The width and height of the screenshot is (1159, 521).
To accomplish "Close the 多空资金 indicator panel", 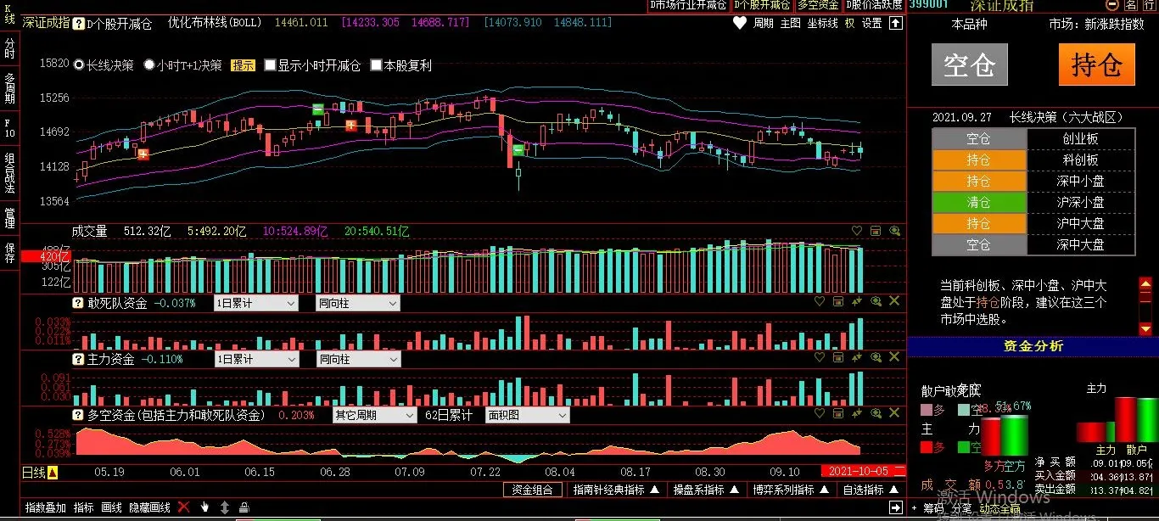I will click(x=894, y=413).
